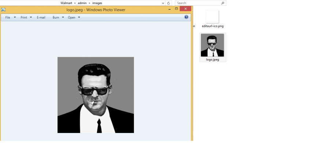Open the Print menu
Viewport: 332px width, 153px height.
tap(24, 17)
